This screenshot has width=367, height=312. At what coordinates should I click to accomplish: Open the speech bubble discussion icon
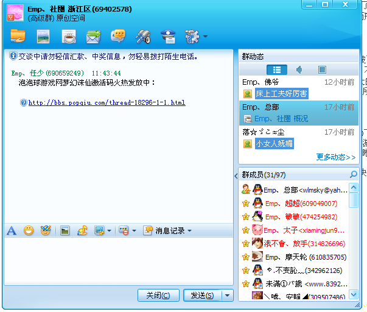(118, 37)
